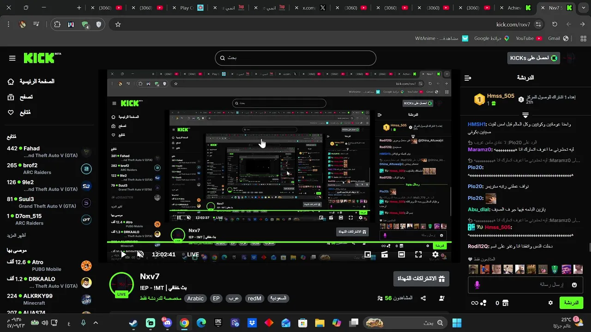Unmute the main video player

pyautogui.click(x=140, y=255)
